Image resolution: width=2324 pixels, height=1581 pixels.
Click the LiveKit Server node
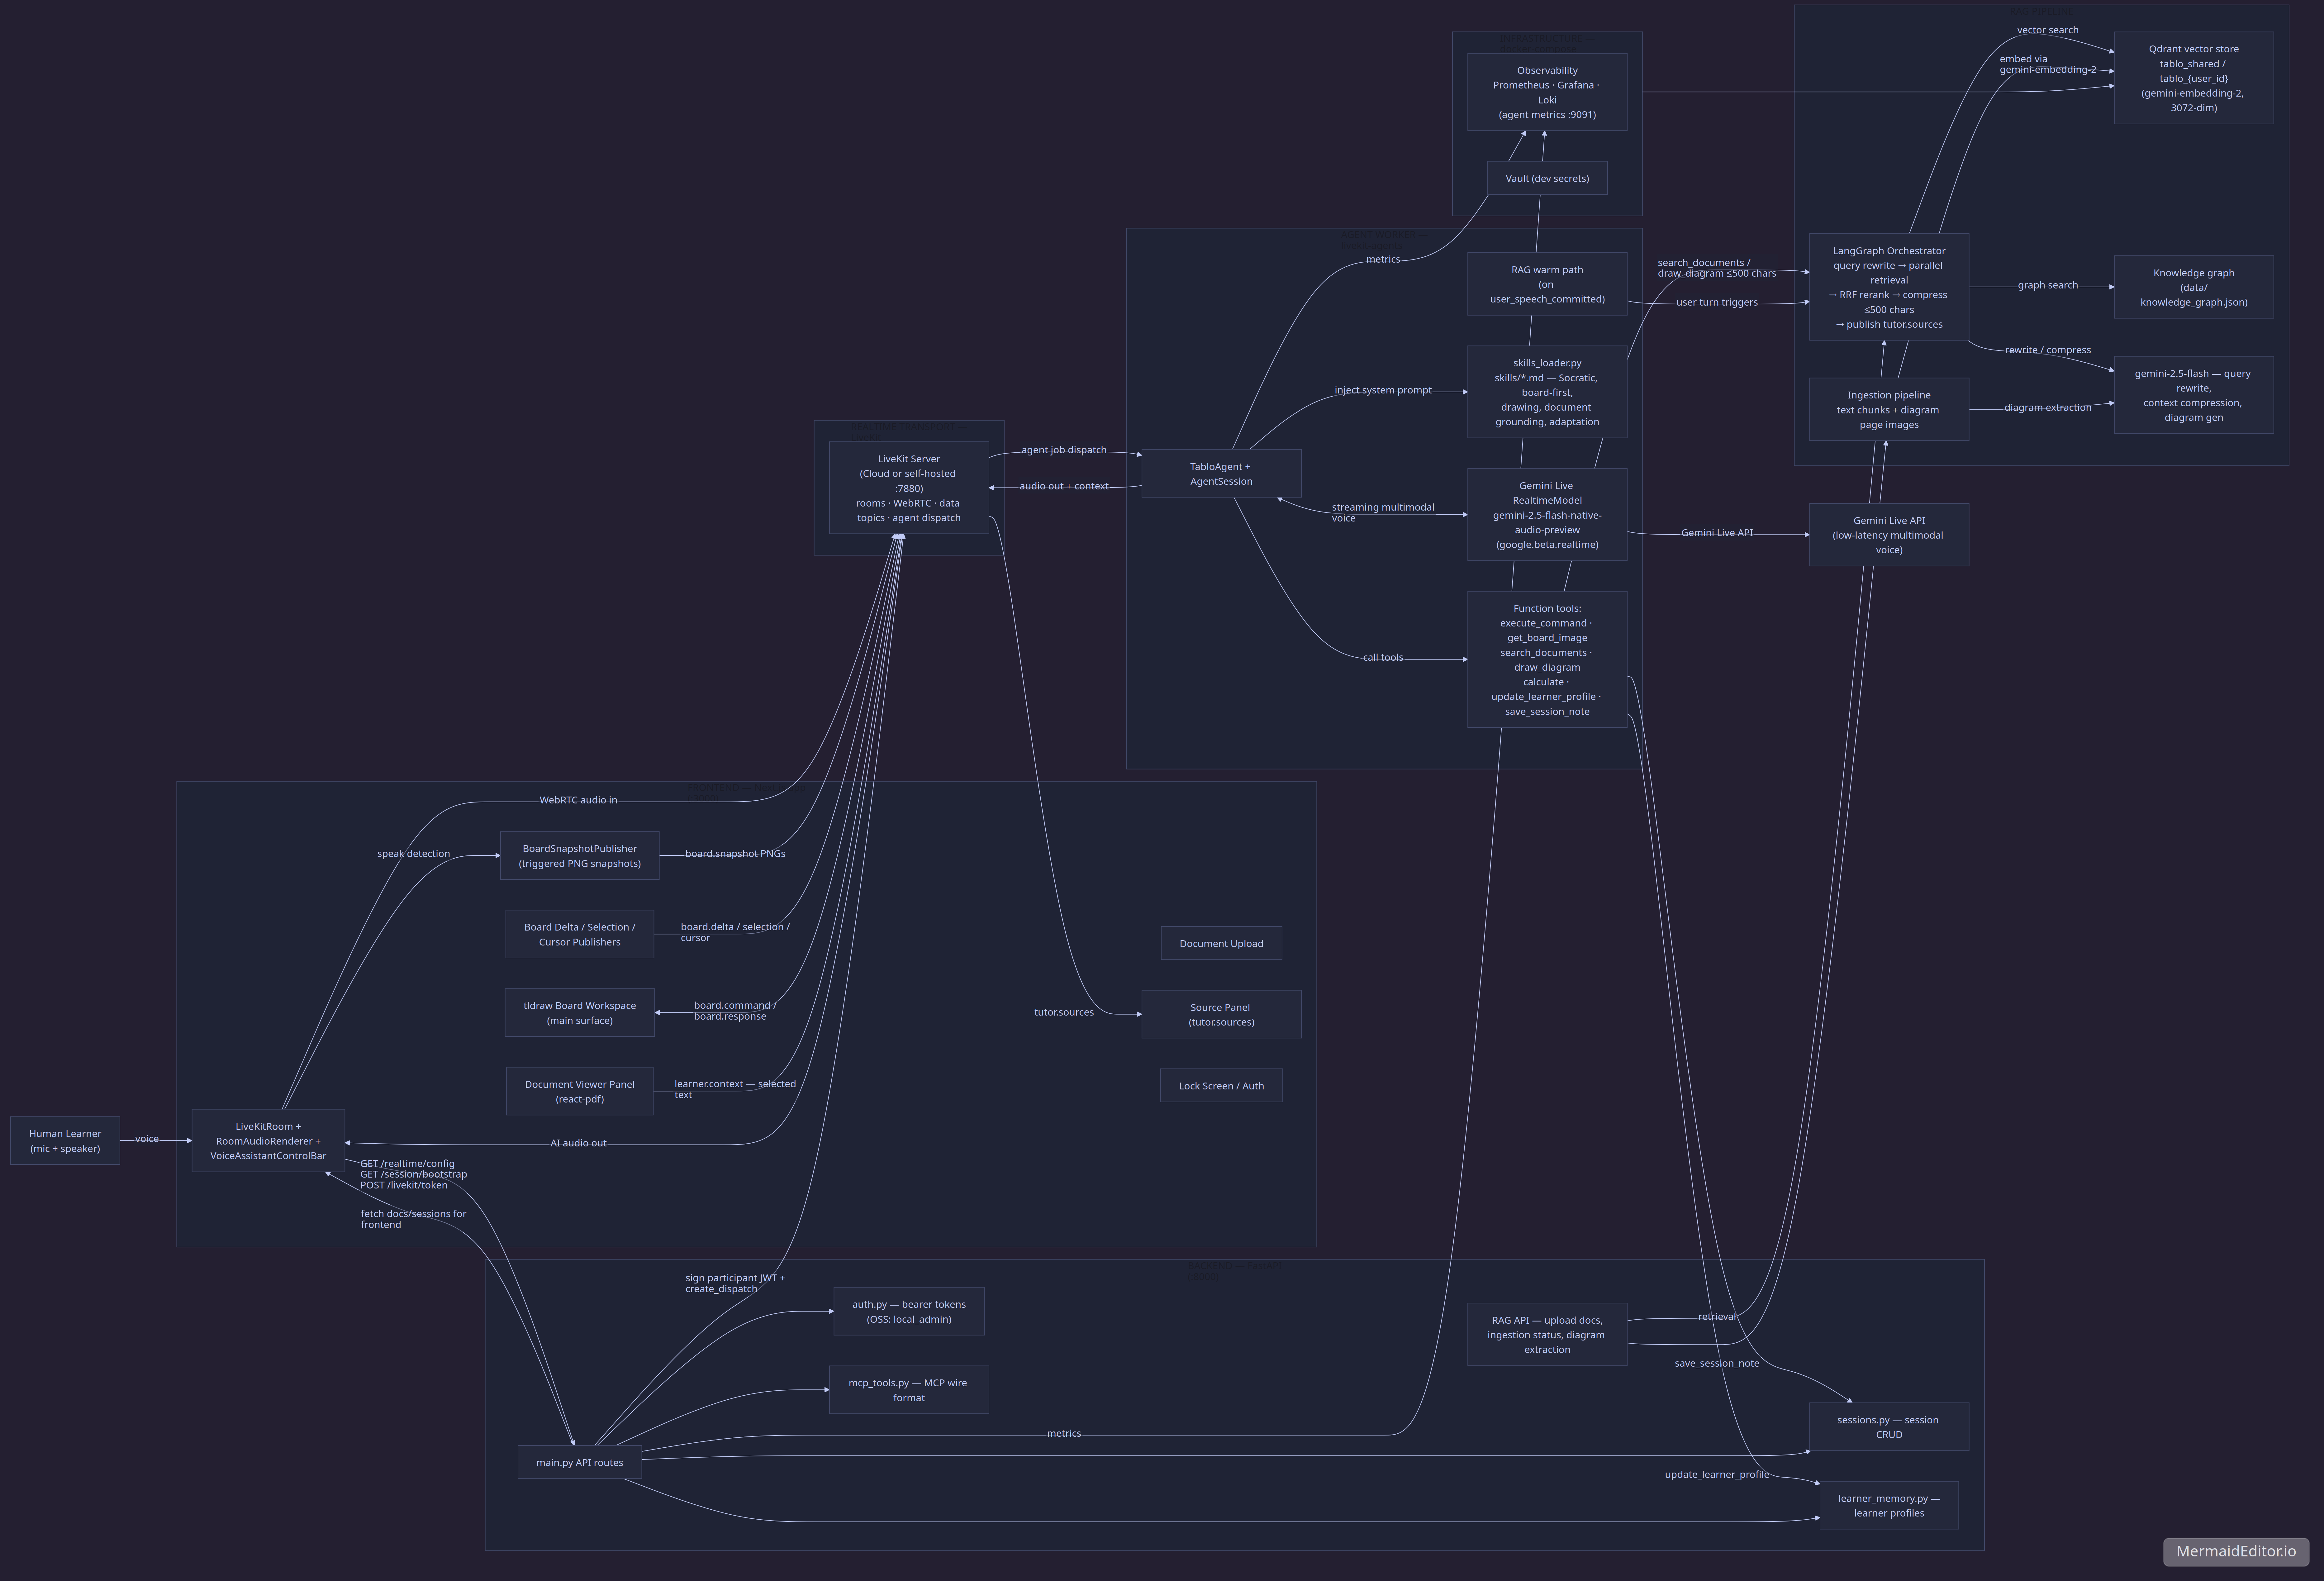pos(909,488)
